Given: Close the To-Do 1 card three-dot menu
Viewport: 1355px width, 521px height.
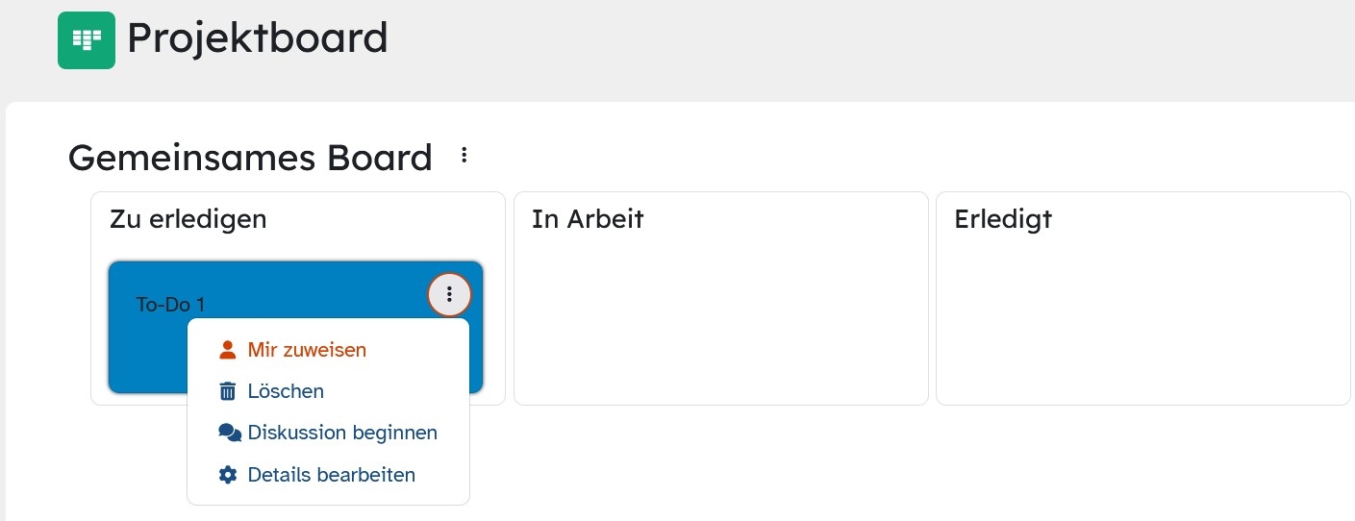Looking at the screenshot, I should (449, 294).
